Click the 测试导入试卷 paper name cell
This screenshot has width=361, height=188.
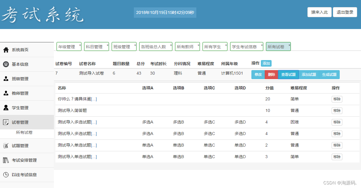[92, 73]
